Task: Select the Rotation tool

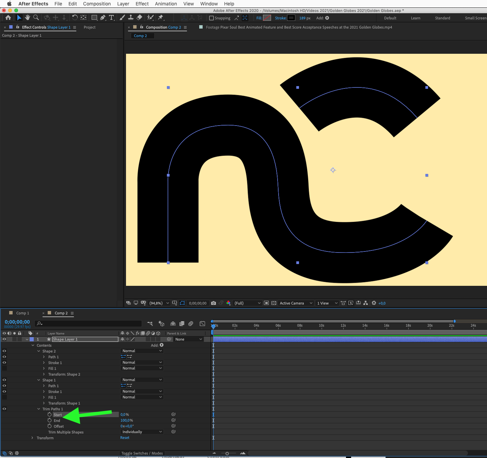Action: coord(75,17)
